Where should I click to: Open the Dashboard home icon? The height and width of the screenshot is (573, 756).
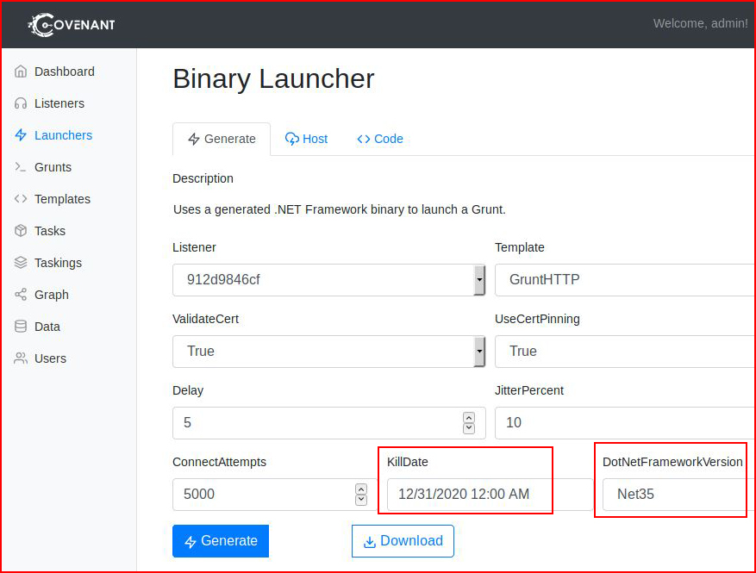(20, 72)
